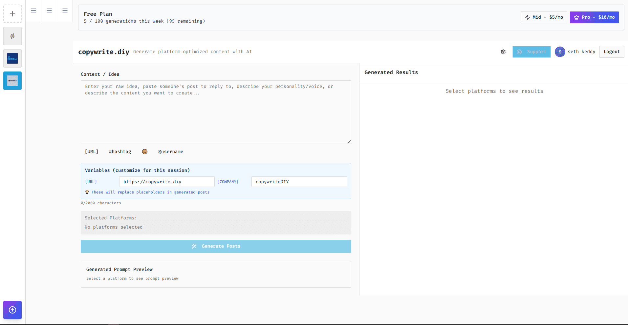
Task: Click 'No platforms selected' text
Action: pos(114,227)
